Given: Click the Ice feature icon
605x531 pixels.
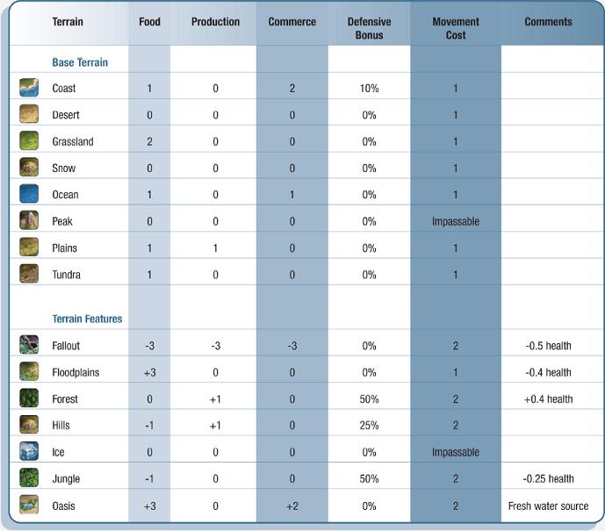Looking at the screenshot, I should coord(29,452).
